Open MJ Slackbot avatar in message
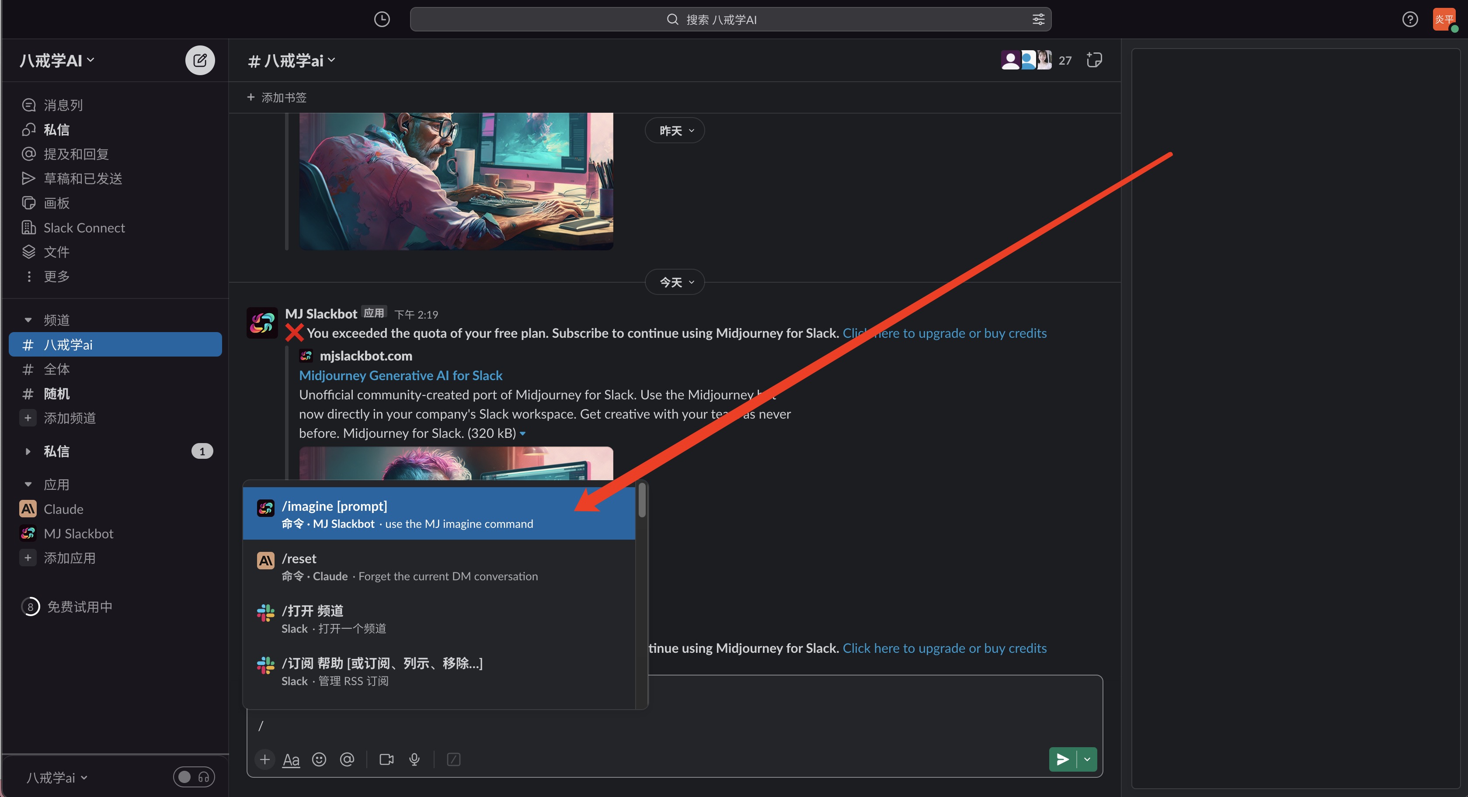1468x797 pixels. click(262, 322)
